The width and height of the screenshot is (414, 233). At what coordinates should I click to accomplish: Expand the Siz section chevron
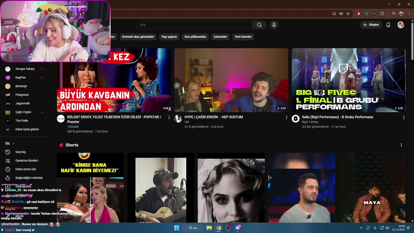point(13,143)
